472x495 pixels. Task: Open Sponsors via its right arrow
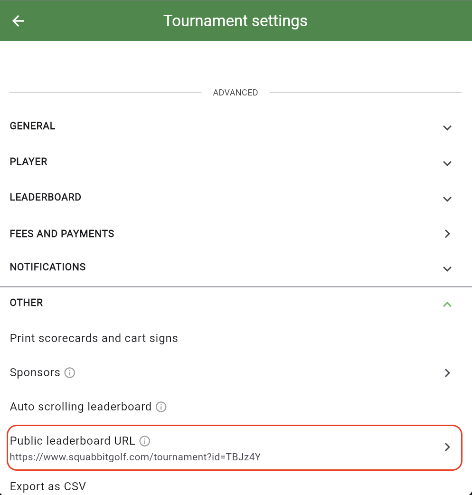(x=447, y=373)
